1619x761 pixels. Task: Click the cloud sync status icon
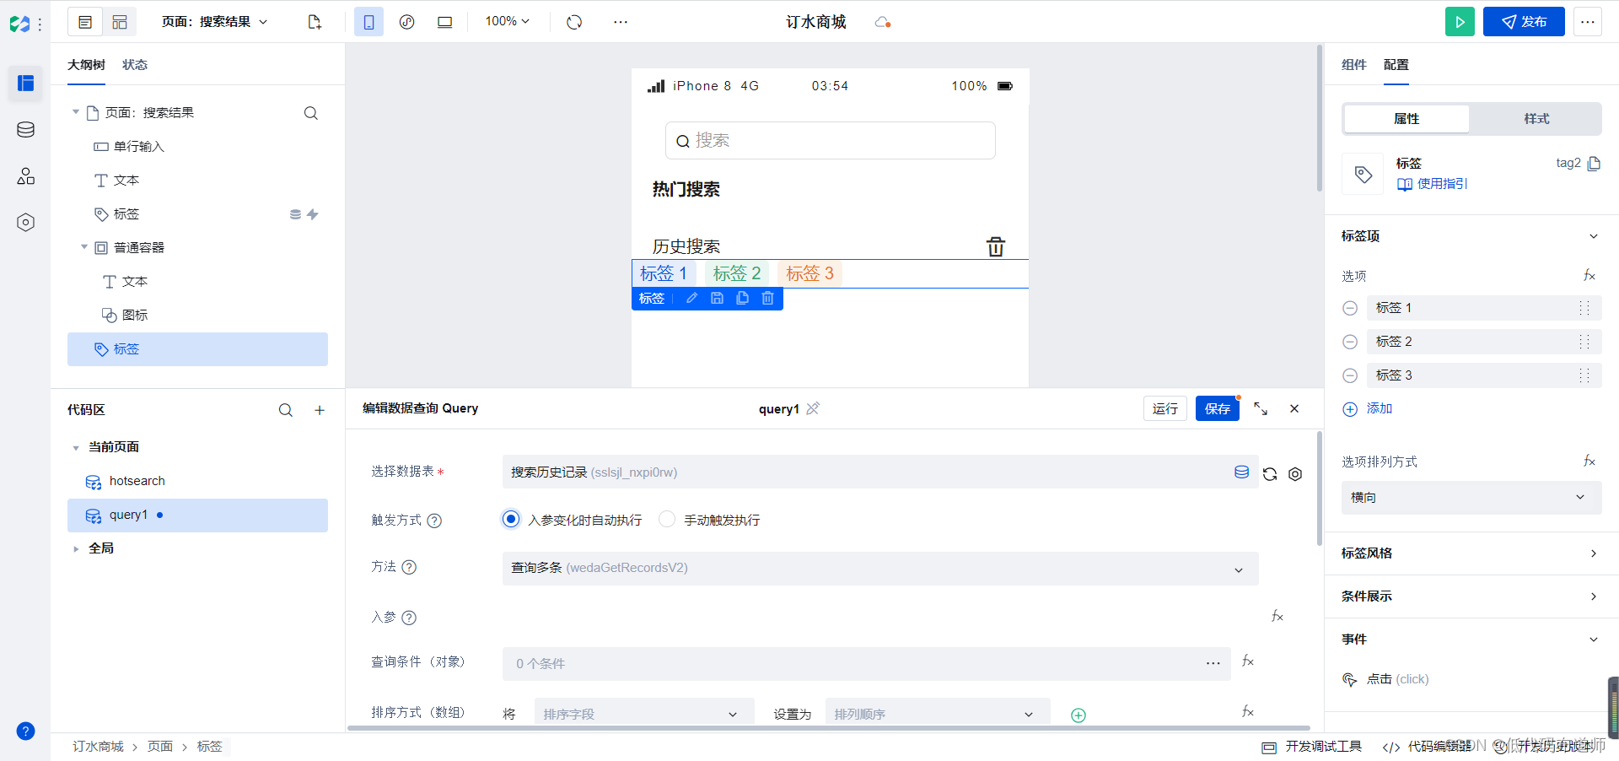click(x=882, y=22)
